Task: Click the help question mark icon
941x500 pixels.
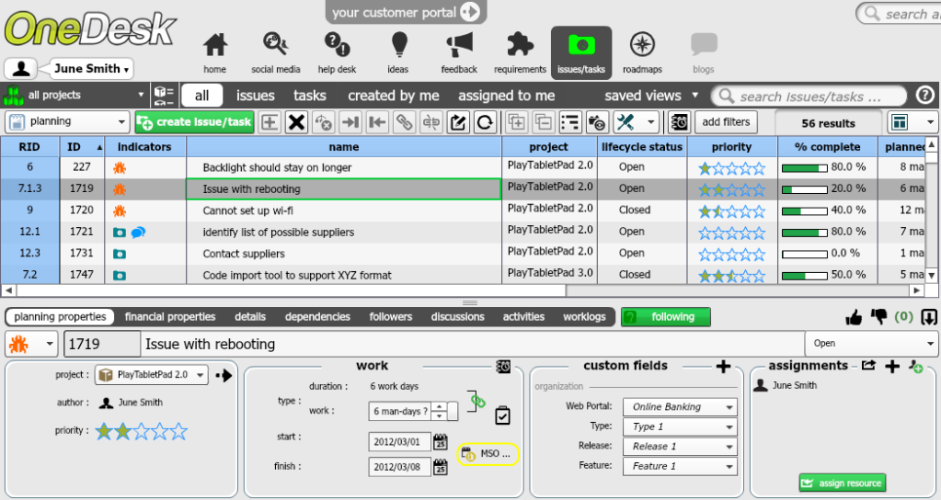Action: tap(925, 95)
